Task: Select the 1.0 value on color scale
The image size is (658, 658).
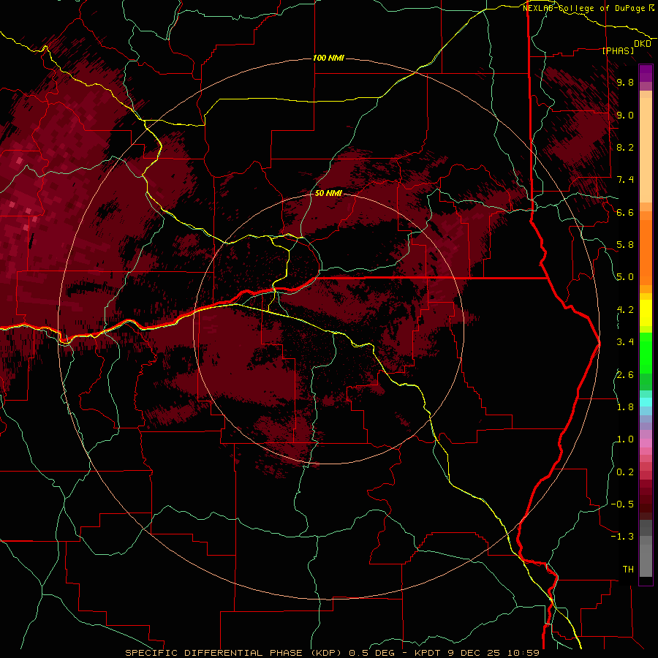Action: point(625,439)
